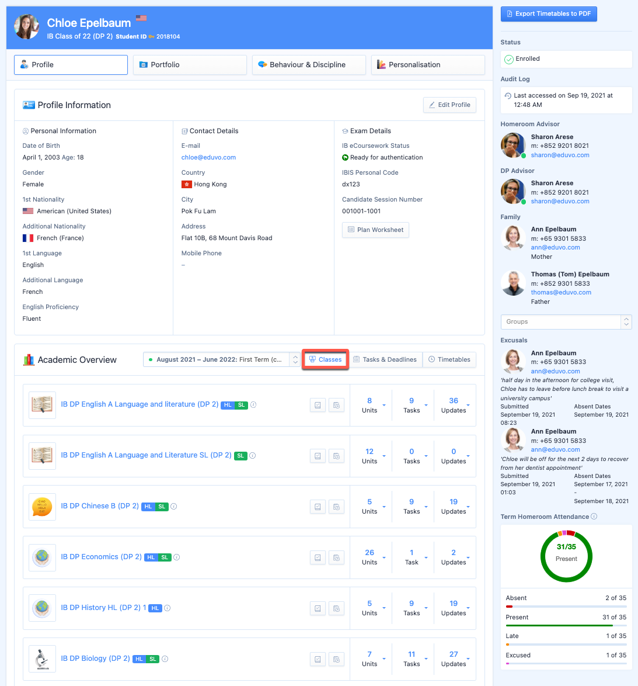Switch to the Portfolio tab
This screenshot has height=686, width=638.
(190, 65)
